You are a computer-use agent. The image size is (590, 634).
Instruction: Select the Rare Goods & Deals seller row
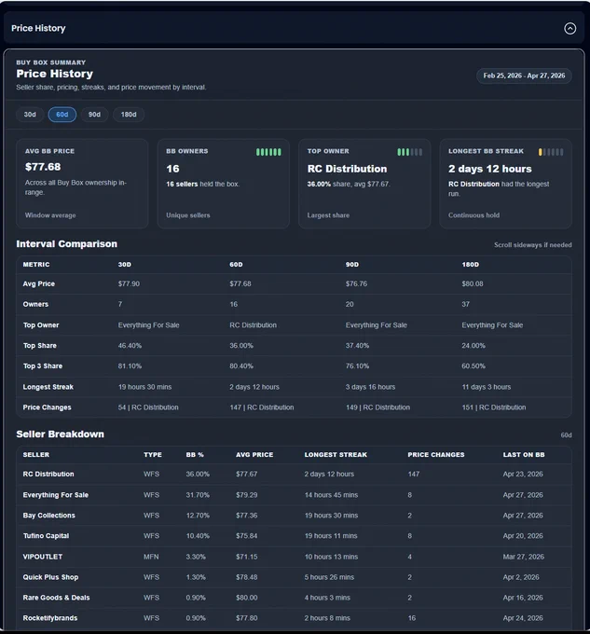(x=294, y=598)
